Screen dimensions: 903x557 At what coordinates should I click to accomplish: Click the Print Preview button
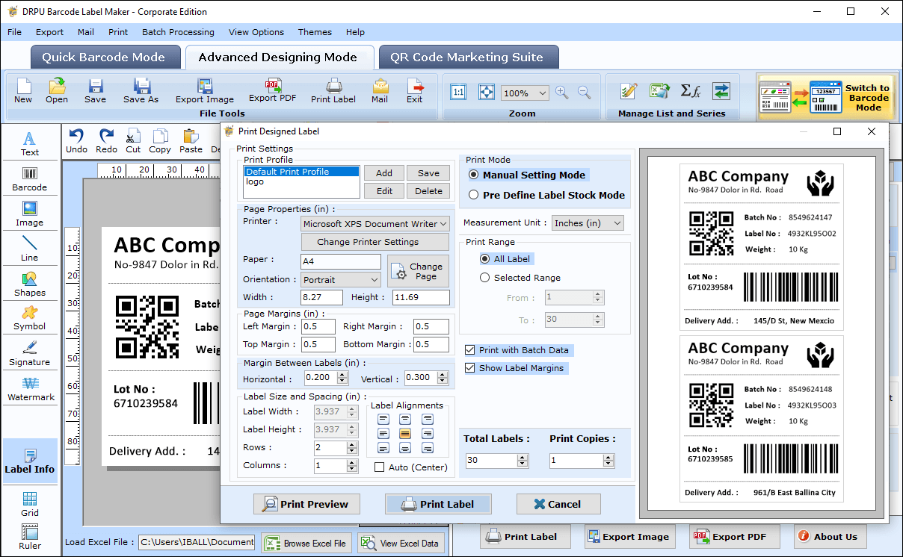[x=306, y=504]
